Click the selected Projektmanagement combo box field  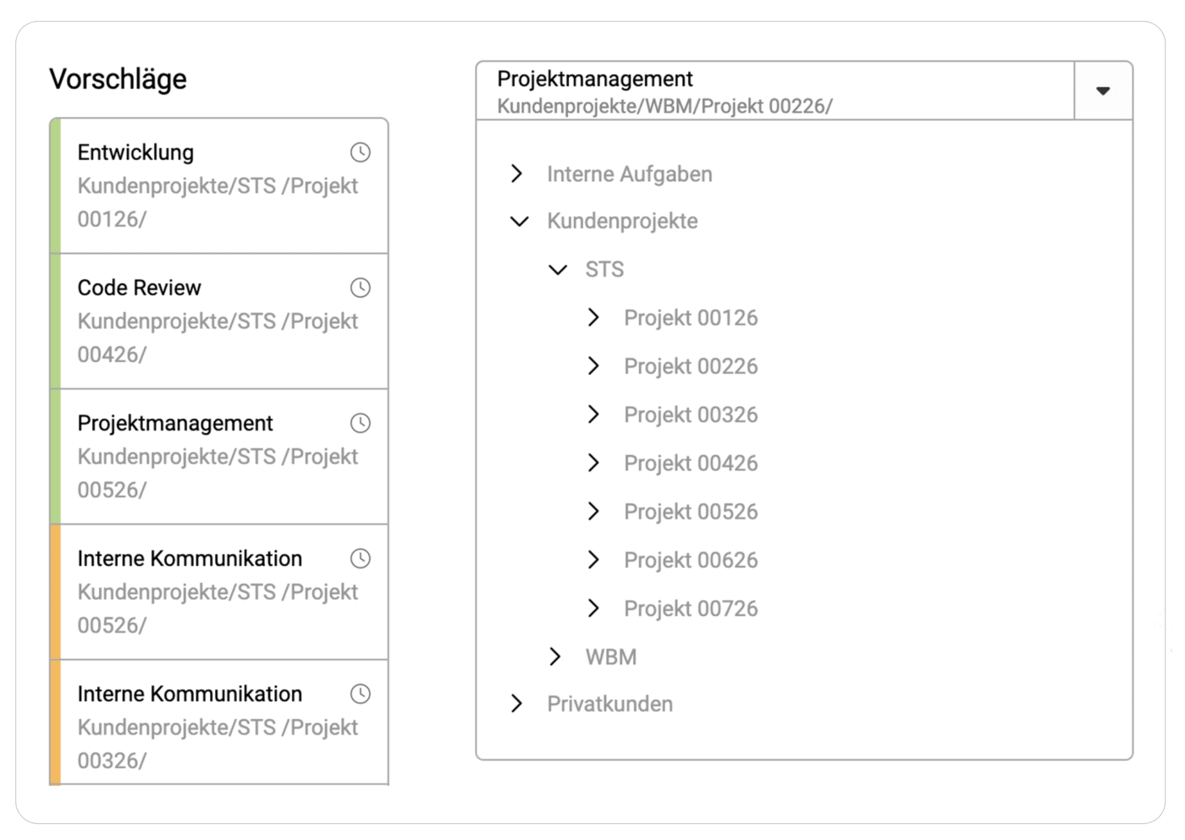pos(774,91)
